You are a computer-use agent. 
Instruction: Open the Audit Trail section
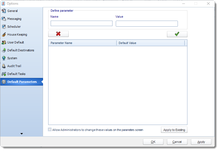(22, 66)
